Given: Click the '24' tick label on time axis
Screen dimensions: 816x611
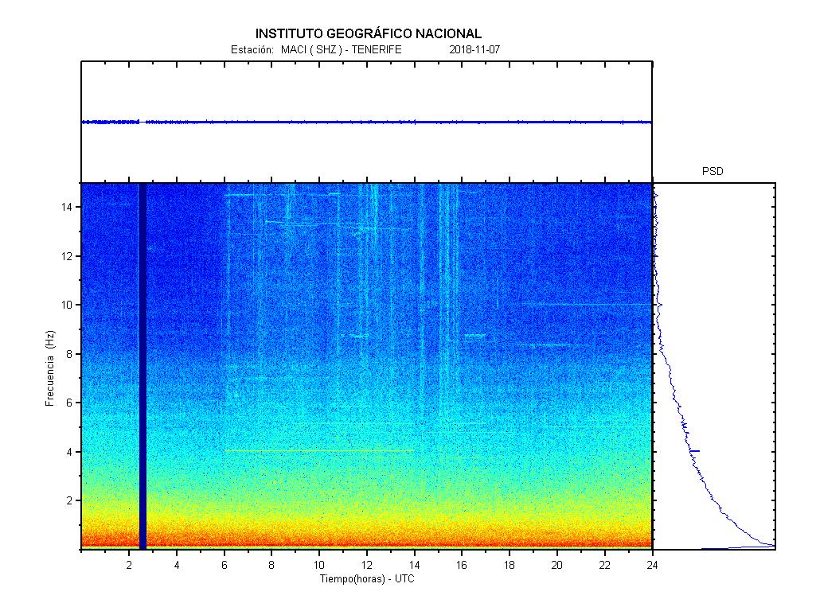Looking at the screenshot, I should pos(652,565).
